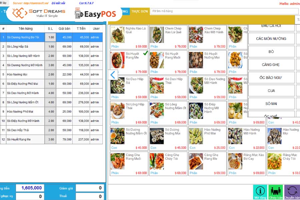The height and width of the screenshot is (200, 300).
Task: Collapse the order panel with the blue arrow
Action: [112, 75]
